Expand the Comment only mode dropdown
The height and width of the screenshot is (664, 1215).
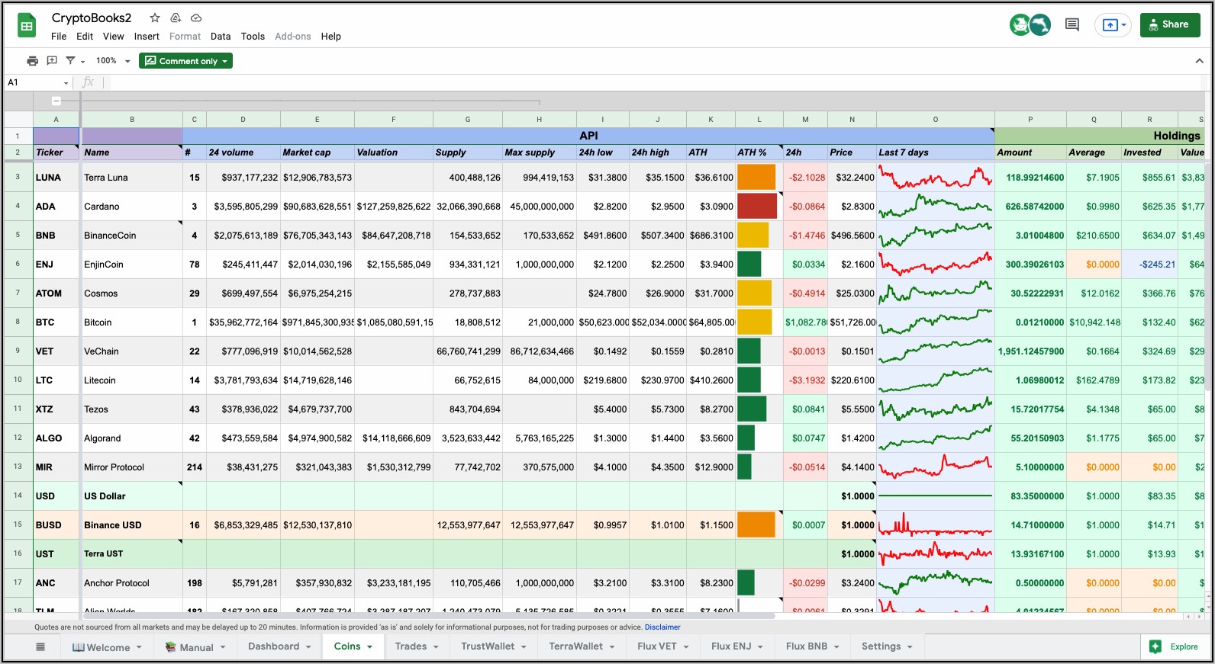coord(185,61)
